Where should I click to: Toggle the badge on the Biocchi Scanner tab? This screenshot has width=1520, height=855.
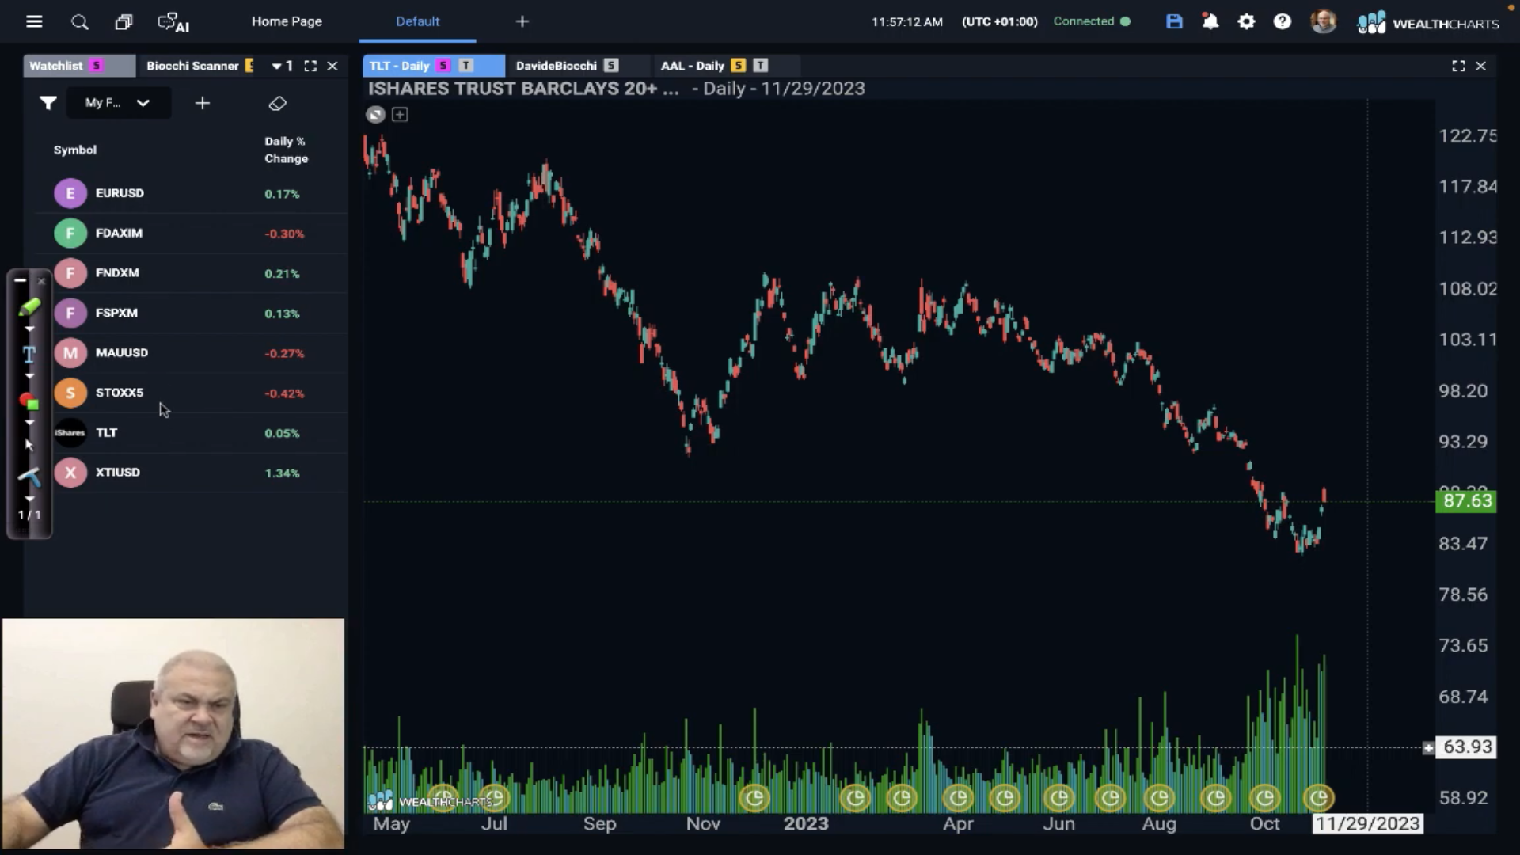249,66
